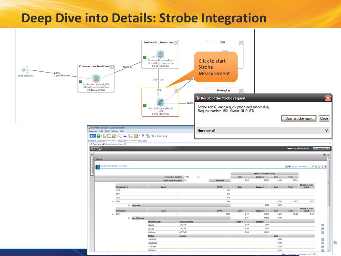341x256 pixels.
Task: Close the Result of the Strobe request dialog
Action: pos(328,98)
